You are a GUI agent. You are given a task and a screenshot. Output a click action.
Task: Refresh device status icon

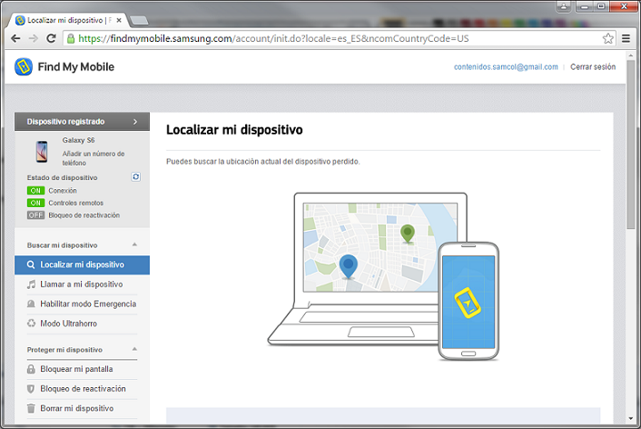[x=135, y=177]
